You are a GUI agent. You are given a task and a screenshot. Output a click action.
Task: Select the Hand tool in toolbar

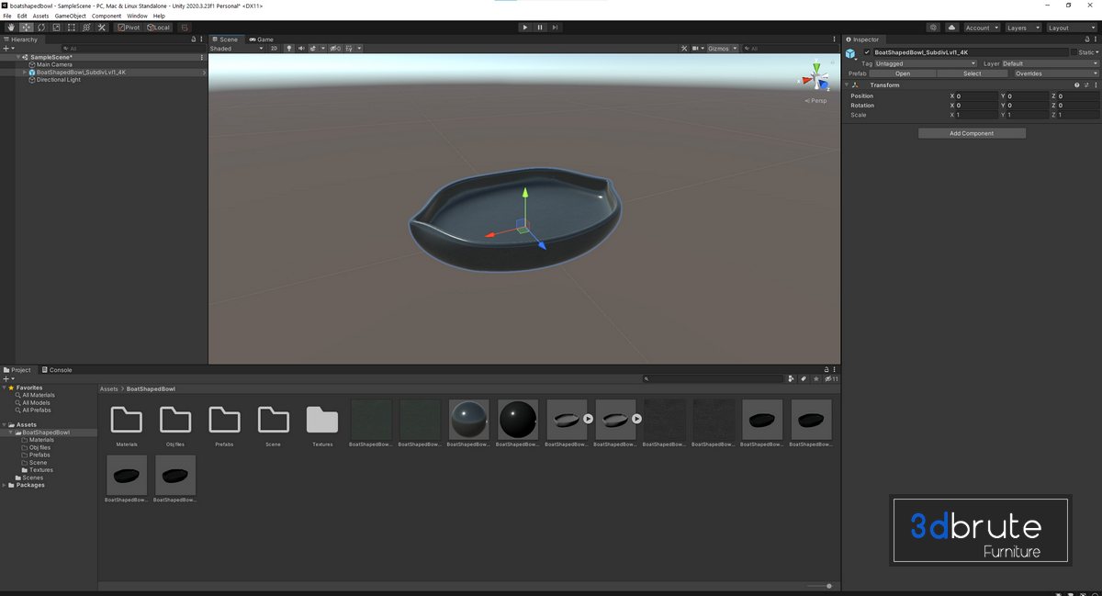point(10,28)
